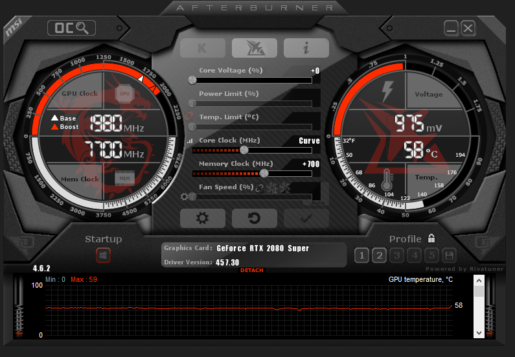Click the 7700 MHz memory clock readout
Screen dimensions: 515x357
[x=114, y=150]
